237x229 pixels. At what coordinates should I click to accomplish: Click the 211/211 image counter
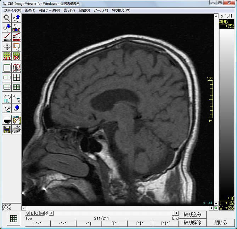[x=101, y=218]
